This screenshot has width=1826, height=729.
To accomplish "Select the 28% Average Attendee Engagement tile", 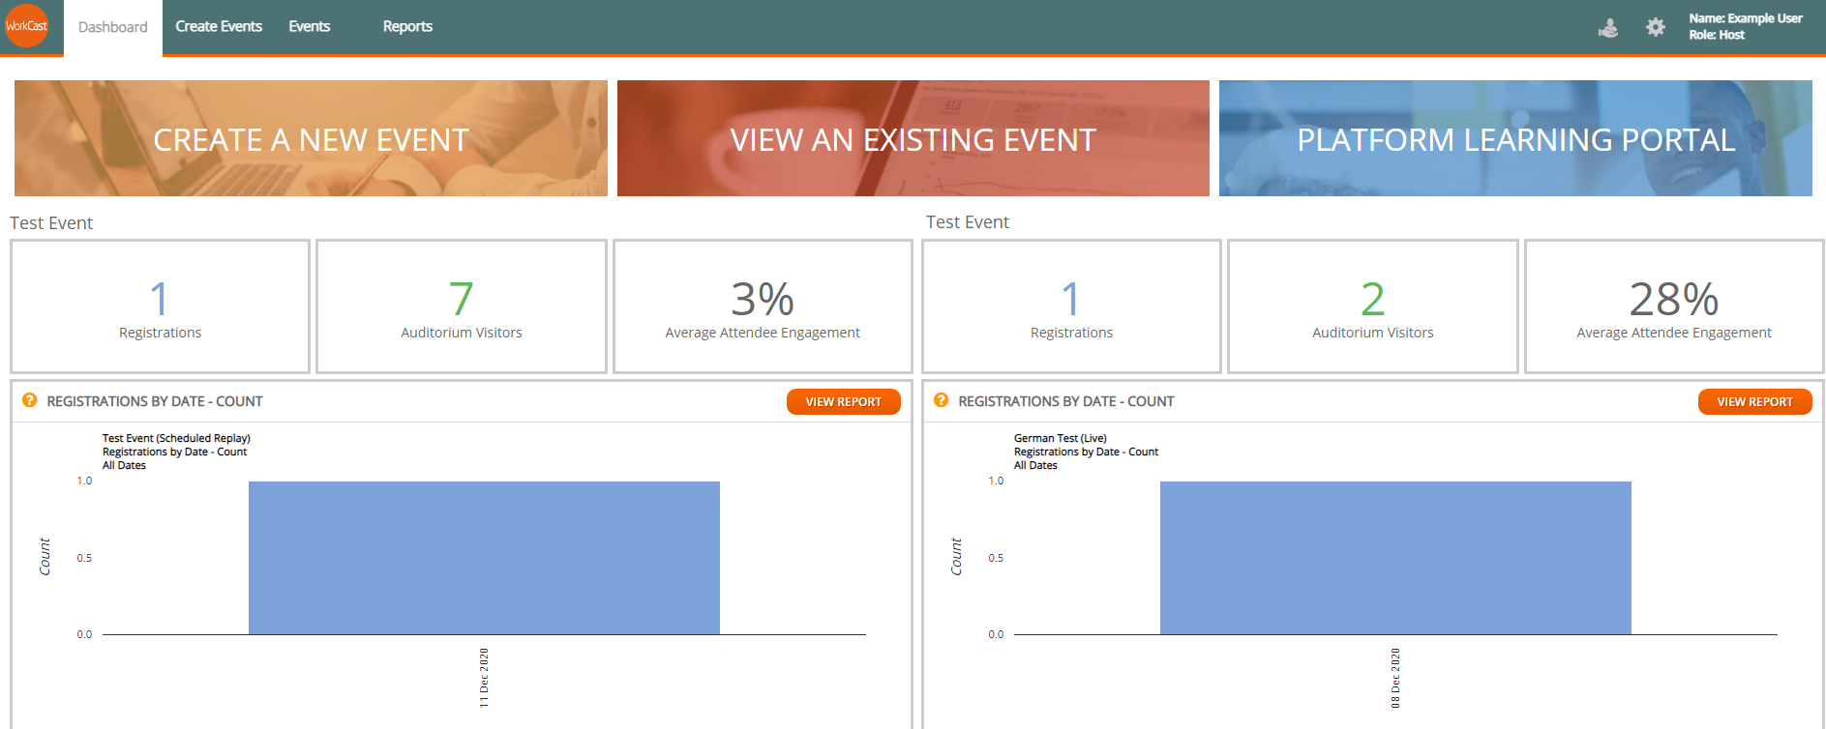I will [x=1673, y=306].
